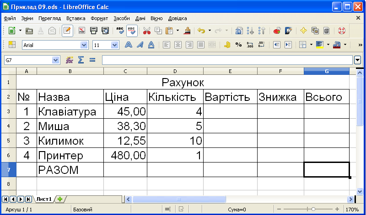Open the Дані menu
Screen dimensions: 366x215
140,18
